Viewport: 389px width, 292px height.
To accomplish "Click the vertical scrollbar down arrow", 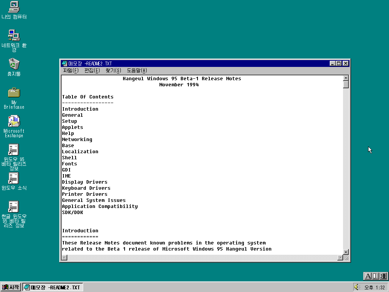I will pos(346,252).
